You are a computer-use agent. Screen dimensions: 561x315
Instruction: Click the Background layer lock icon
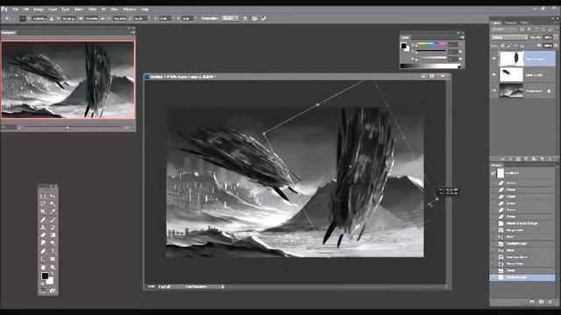pos(550,91)
